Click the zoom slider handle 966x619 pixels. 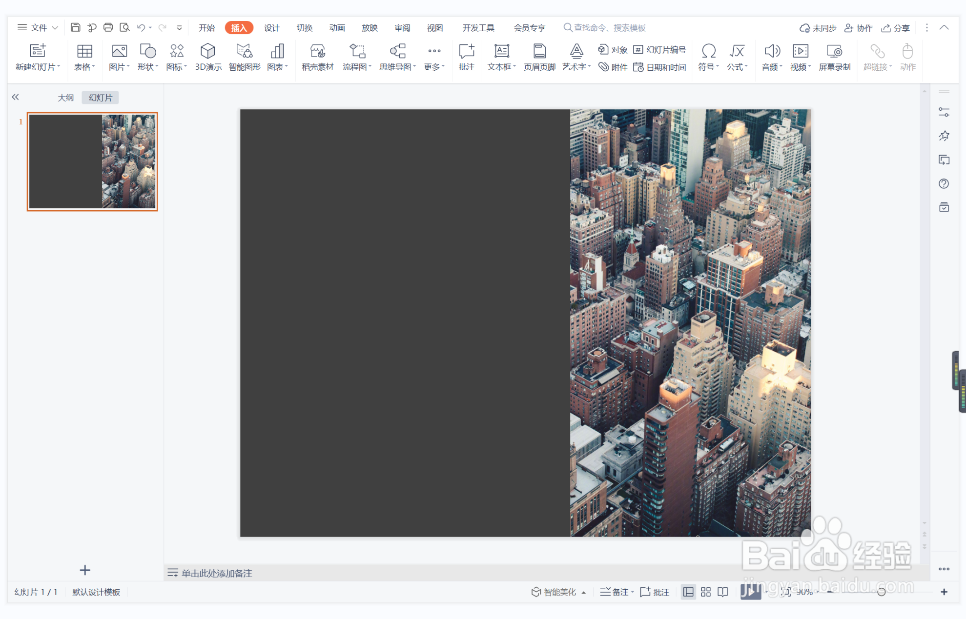881,592
